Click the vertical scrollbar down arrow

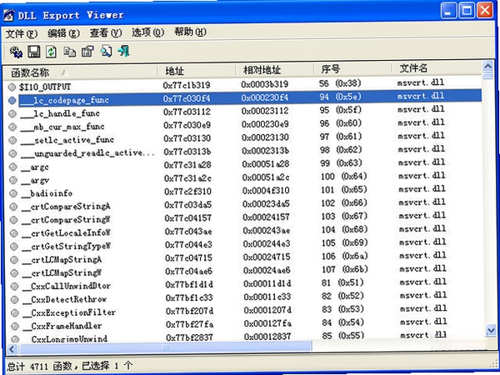[x=491, y=330]
